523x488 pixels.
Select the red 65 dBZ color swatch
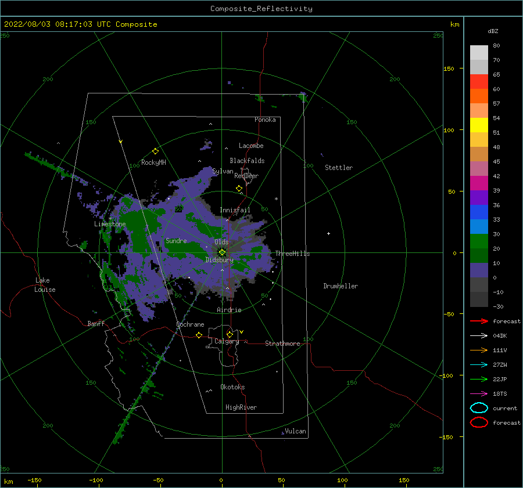pos(479,82)
